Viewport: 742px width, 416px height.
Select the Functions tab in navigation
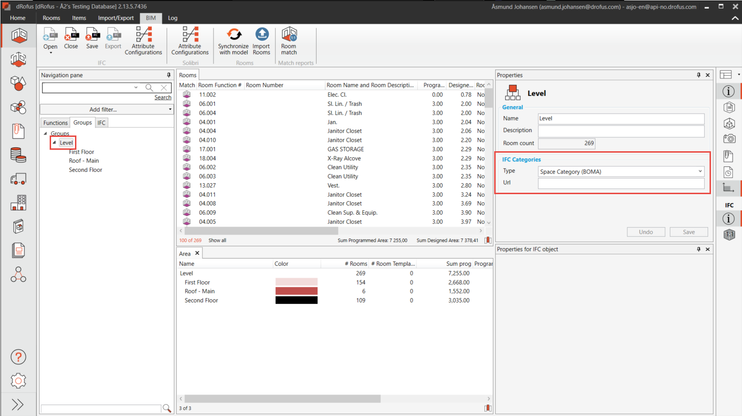click(x=55, y=123)
